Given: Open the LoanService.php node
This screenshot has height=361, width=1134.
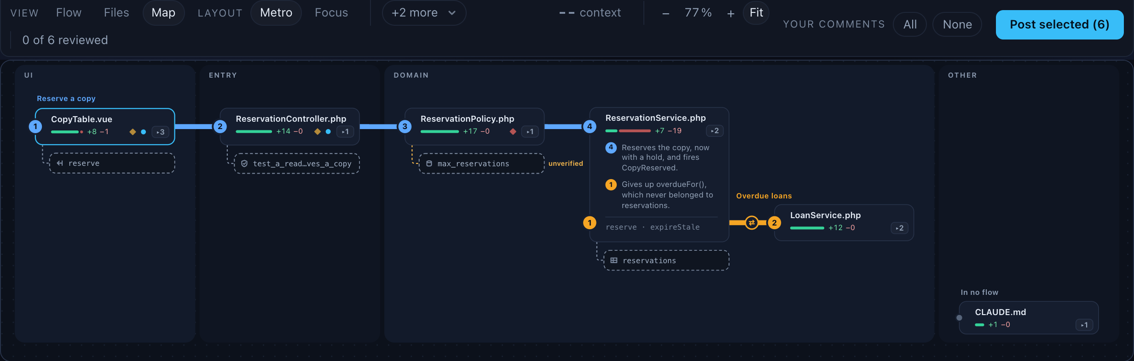Looking at the screenshot, I should click(x=844, y=223).
